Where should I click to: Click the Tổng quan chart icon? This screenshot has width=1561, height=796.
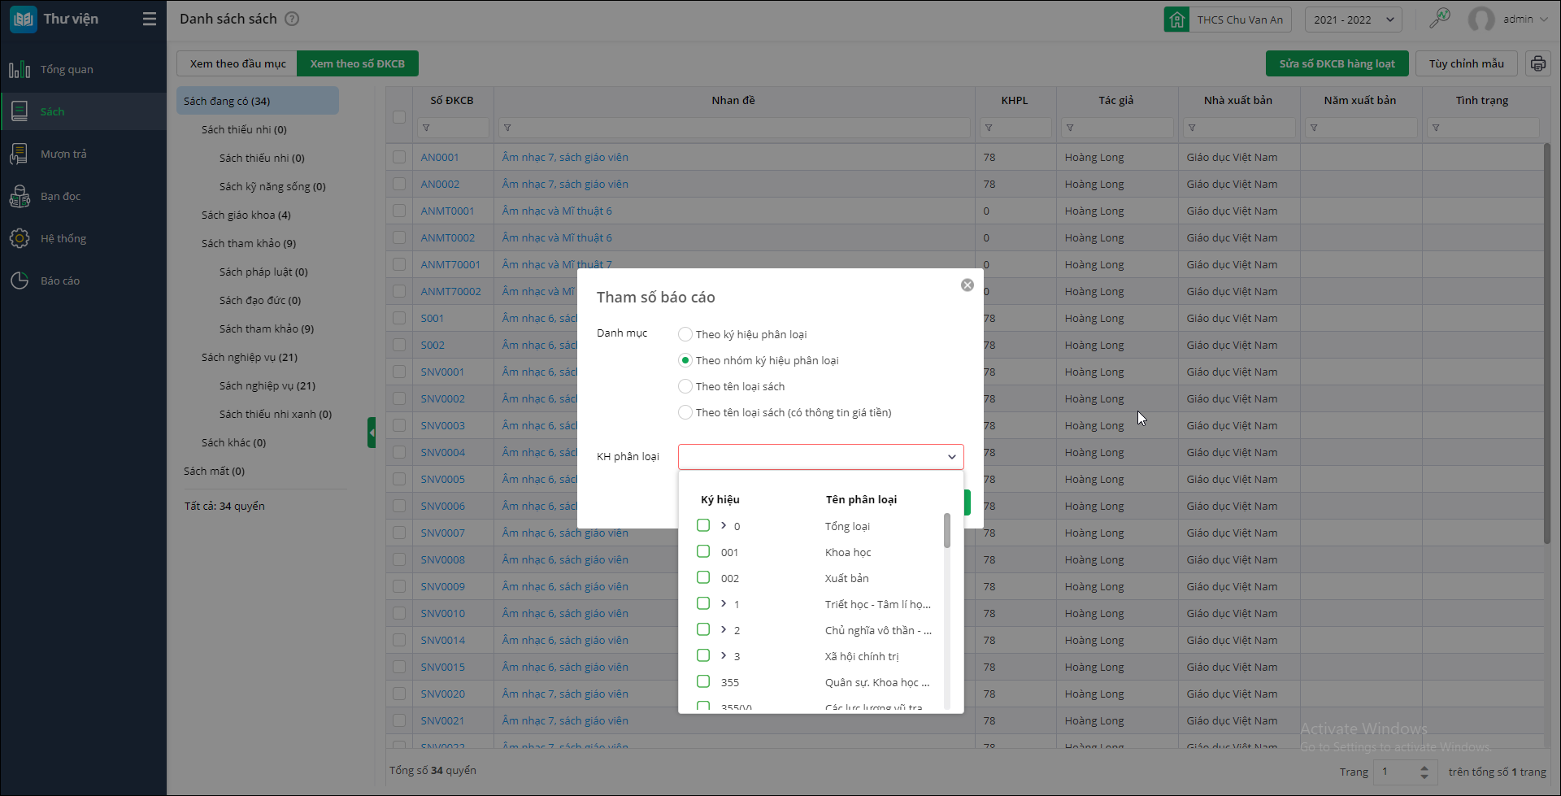(20, 70)
